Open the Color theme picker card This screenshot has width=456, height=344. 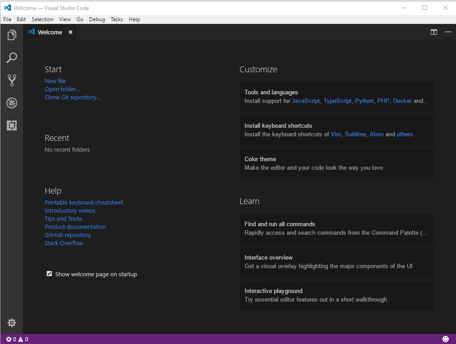(336, 164)
